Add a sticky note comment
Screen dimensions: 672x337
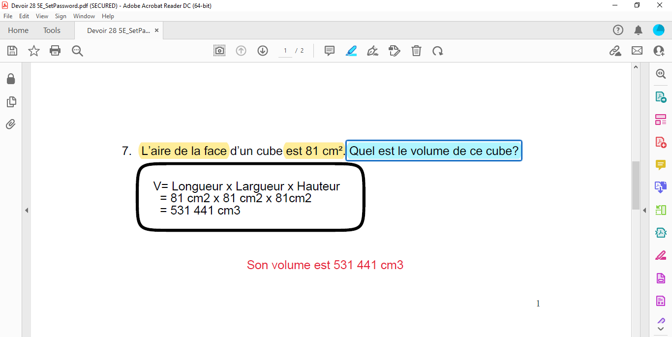(x=329, y=50)
